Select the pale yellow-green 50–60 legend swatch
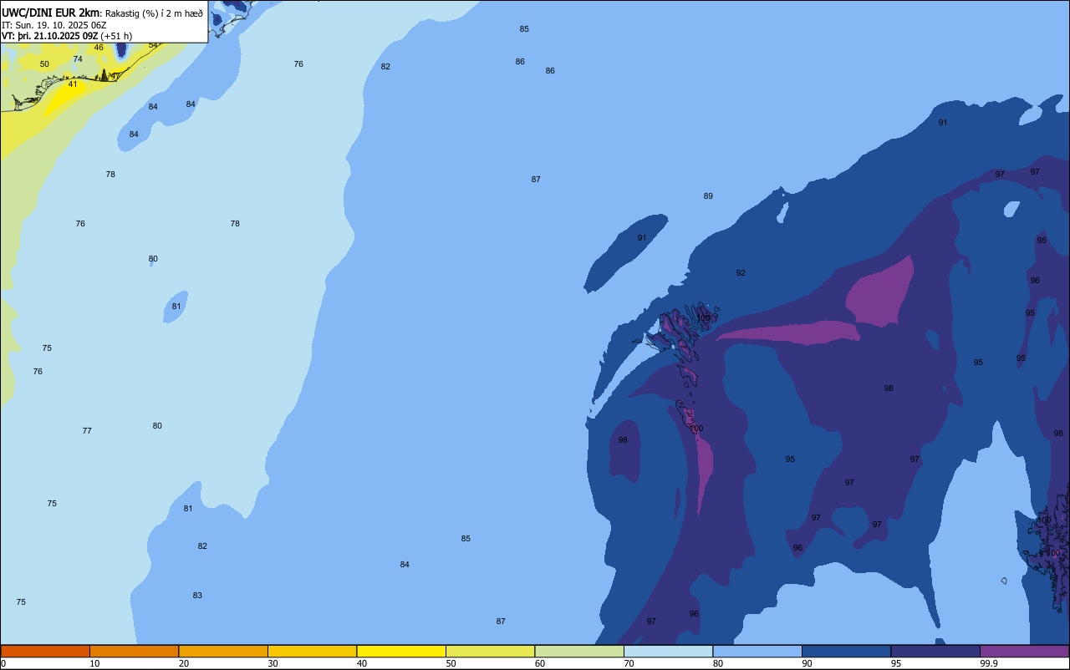1070x670 pixels. [x=490, y=651]
